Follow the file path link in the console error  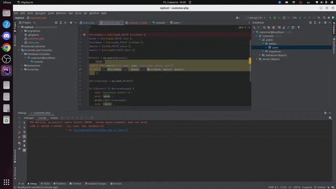100,130
